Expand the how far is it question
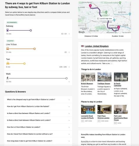Image resolution: width=139 pixels, height=146 pixels. 38,127
